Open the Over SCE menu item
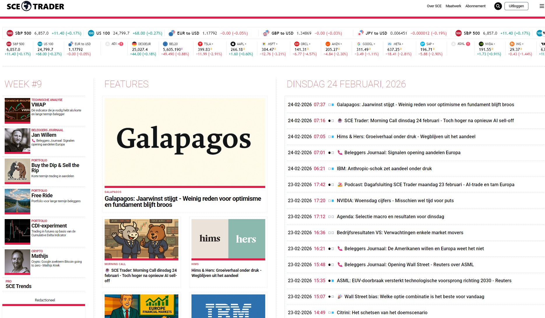 coord(434,6)
